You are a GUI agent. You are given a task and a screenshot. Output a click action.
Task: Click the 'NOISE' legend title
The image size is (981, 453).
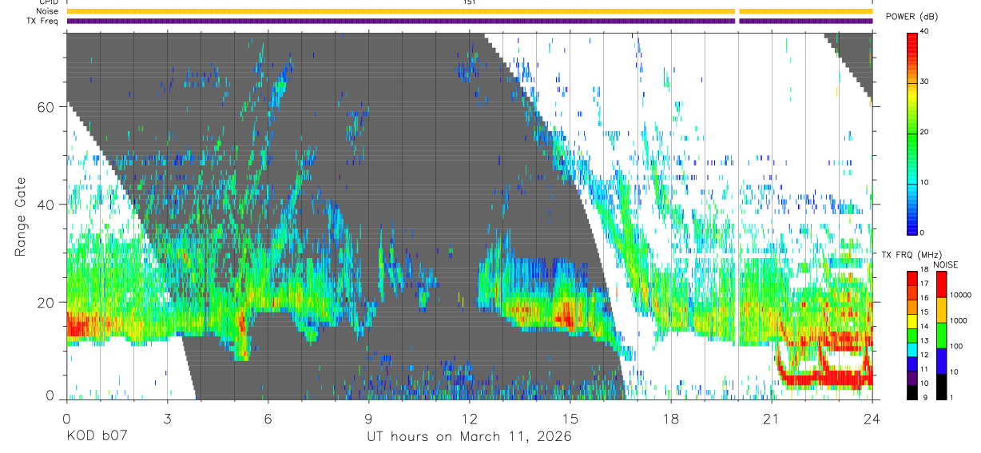point(946,264)
